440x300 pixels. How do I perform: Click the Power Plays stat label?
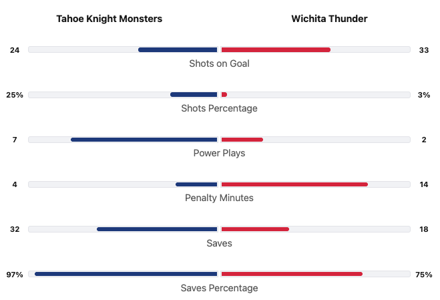219,153
